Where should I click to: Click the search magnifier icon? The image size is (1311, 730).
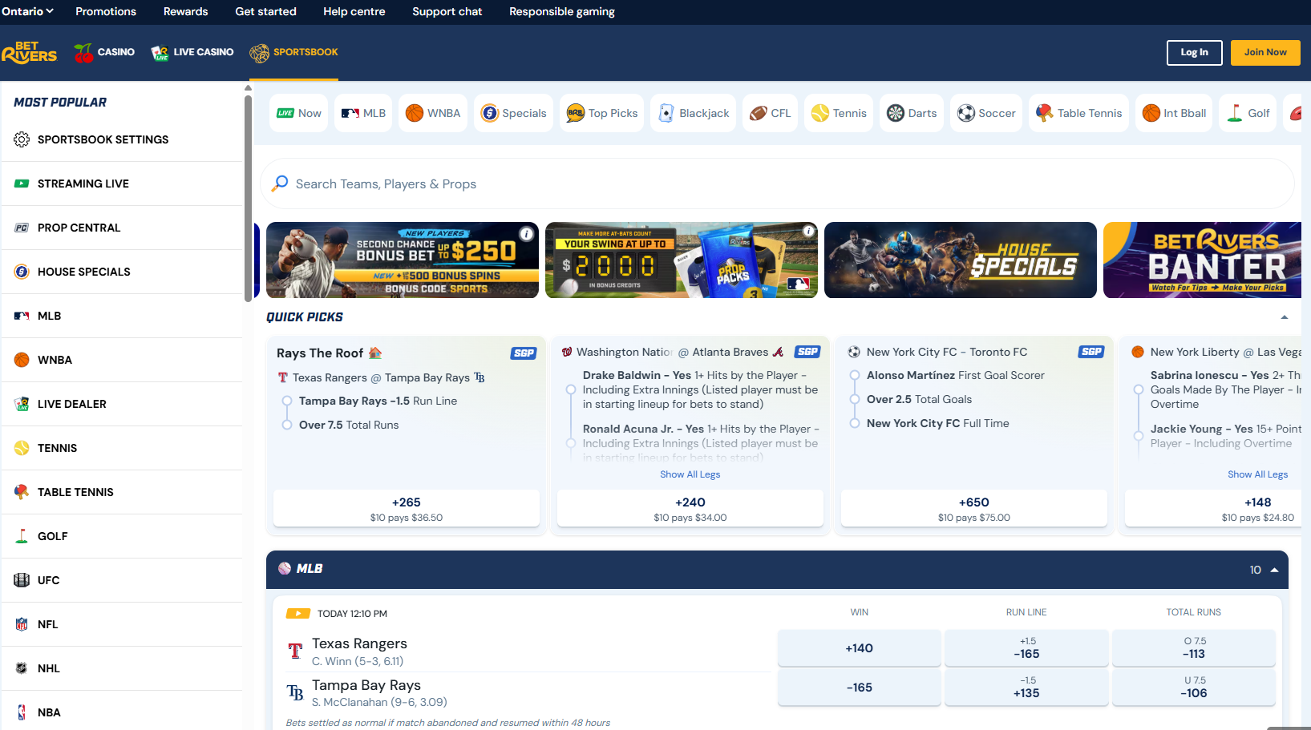tap(280, 184)
